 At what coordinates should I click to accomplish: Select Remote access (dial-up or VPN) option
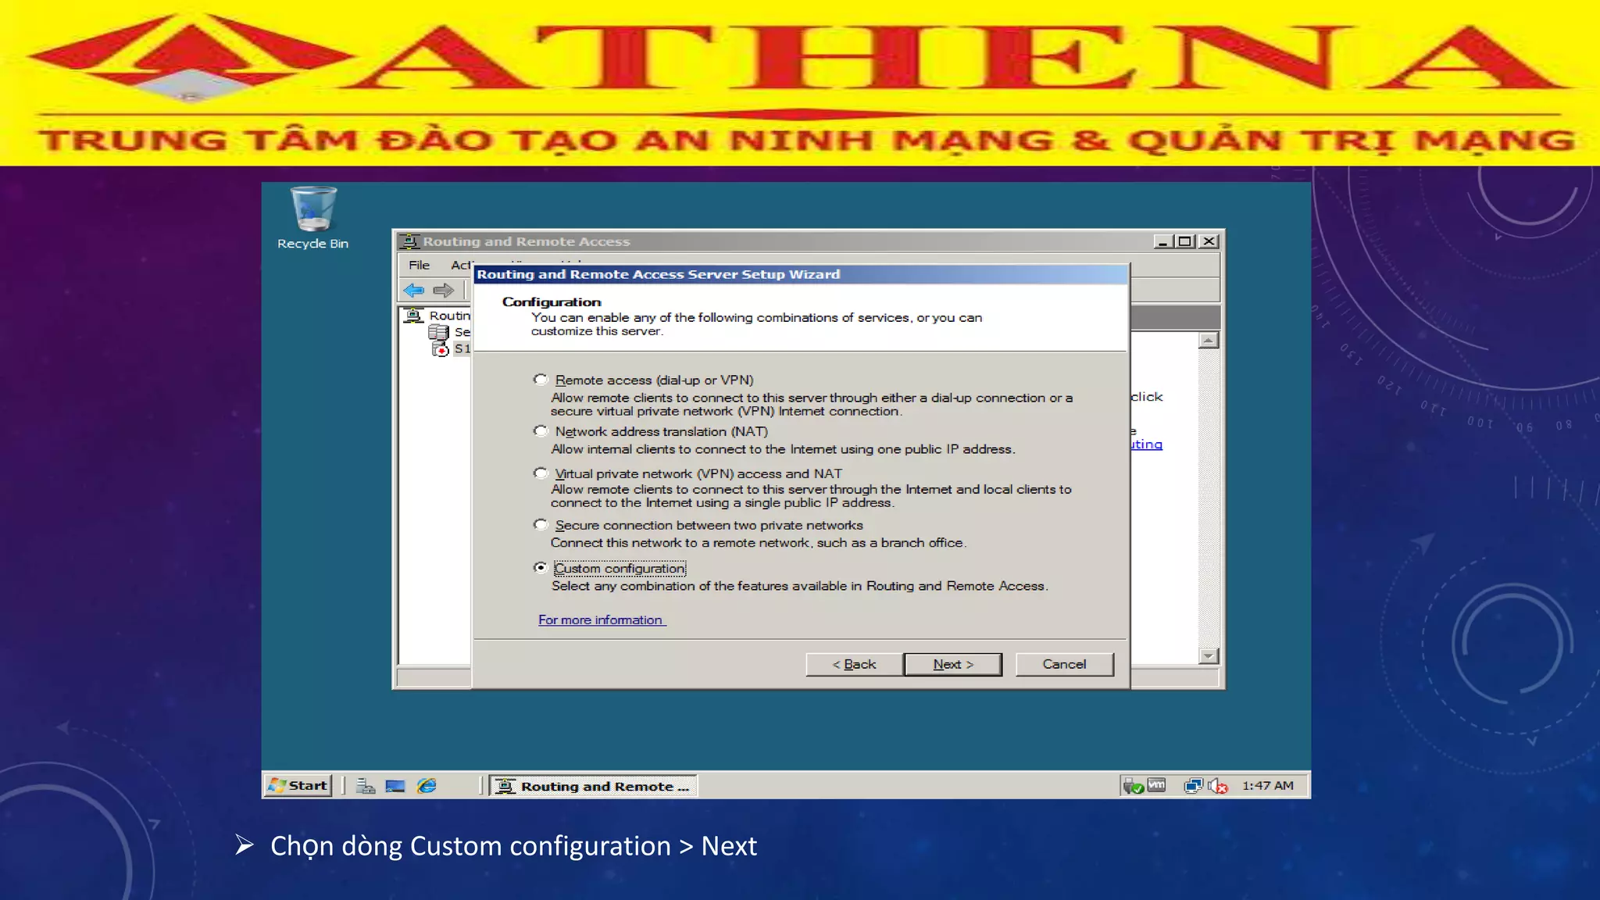(541, 380)
